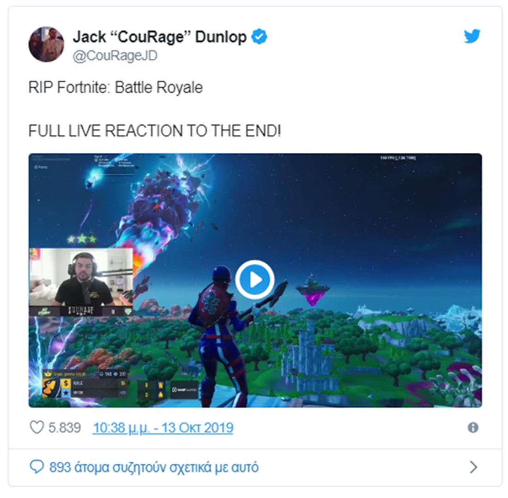Like the tweet with heart icon

(36, 427)
